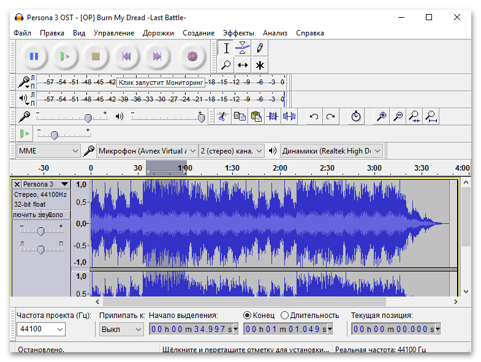Open the Вид menu
This screenshot has width=481, height=362.
point(79,33)
